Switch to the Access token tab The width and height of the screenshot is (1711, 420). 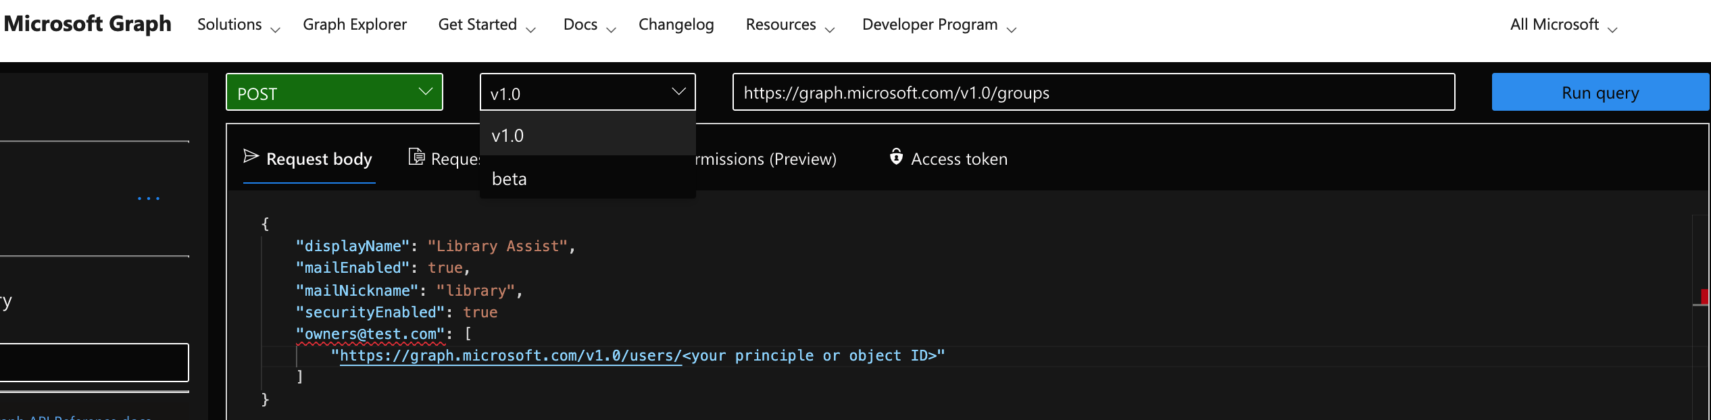(x=958, y=159)
